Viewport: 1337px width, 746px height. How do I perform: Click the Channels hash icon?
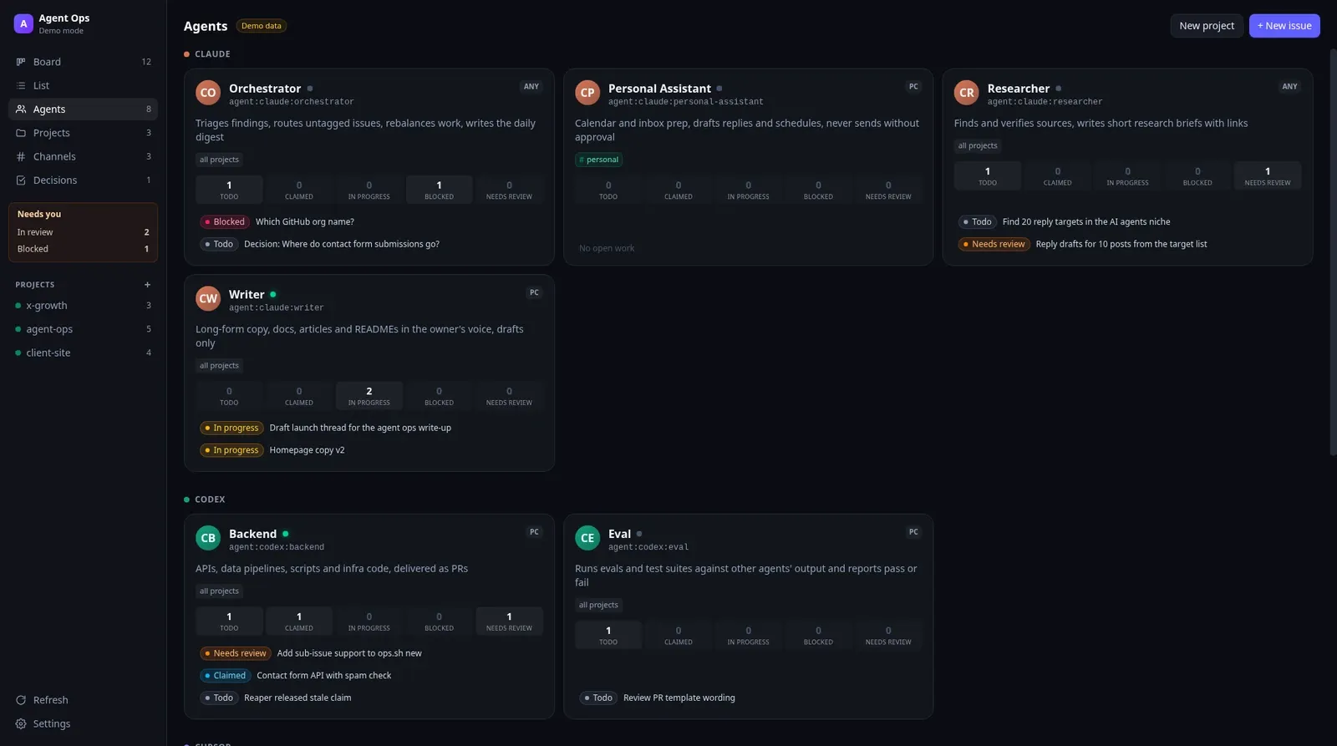(21, 156)
